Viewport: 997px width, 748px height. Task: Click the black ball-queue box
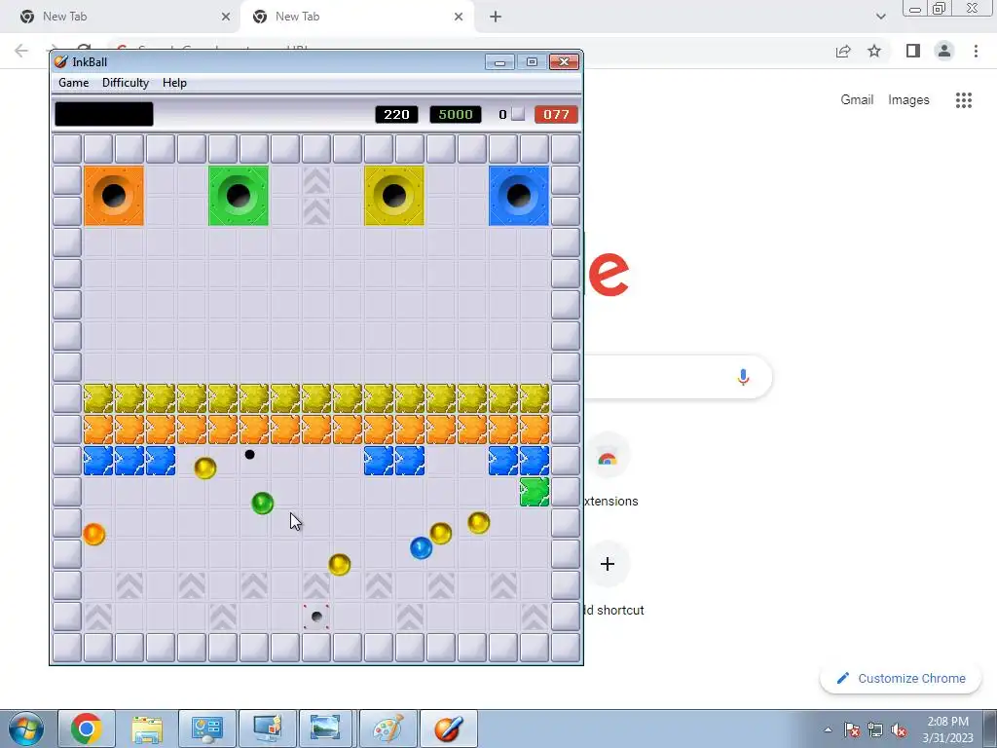(104, 115)
